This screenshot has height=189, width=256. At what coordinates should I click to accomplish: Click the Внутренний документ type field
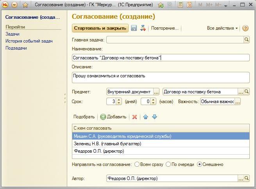point(130,92)
